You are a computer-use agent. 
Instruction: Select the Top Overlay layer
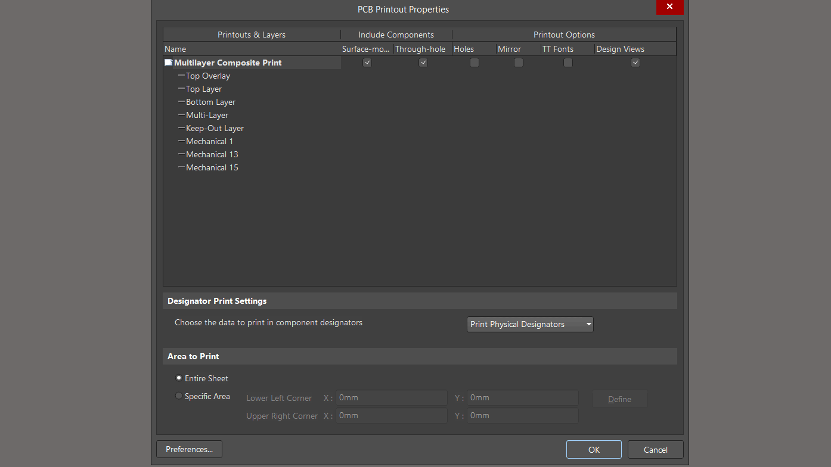tap(207, 76)
